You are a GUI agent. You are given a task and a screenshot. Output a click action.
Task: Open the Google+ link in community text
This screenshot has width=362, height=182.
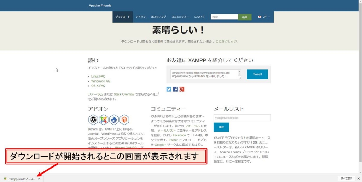pos(160,145)
